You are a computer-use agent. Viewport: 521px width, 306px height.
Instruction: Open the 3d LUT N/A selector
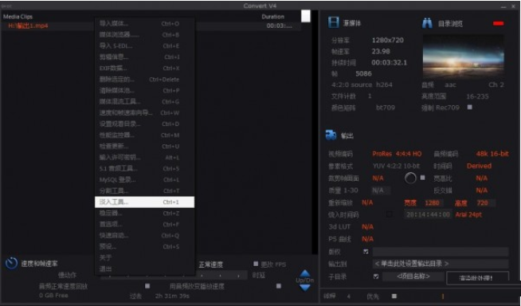point(367,226)
